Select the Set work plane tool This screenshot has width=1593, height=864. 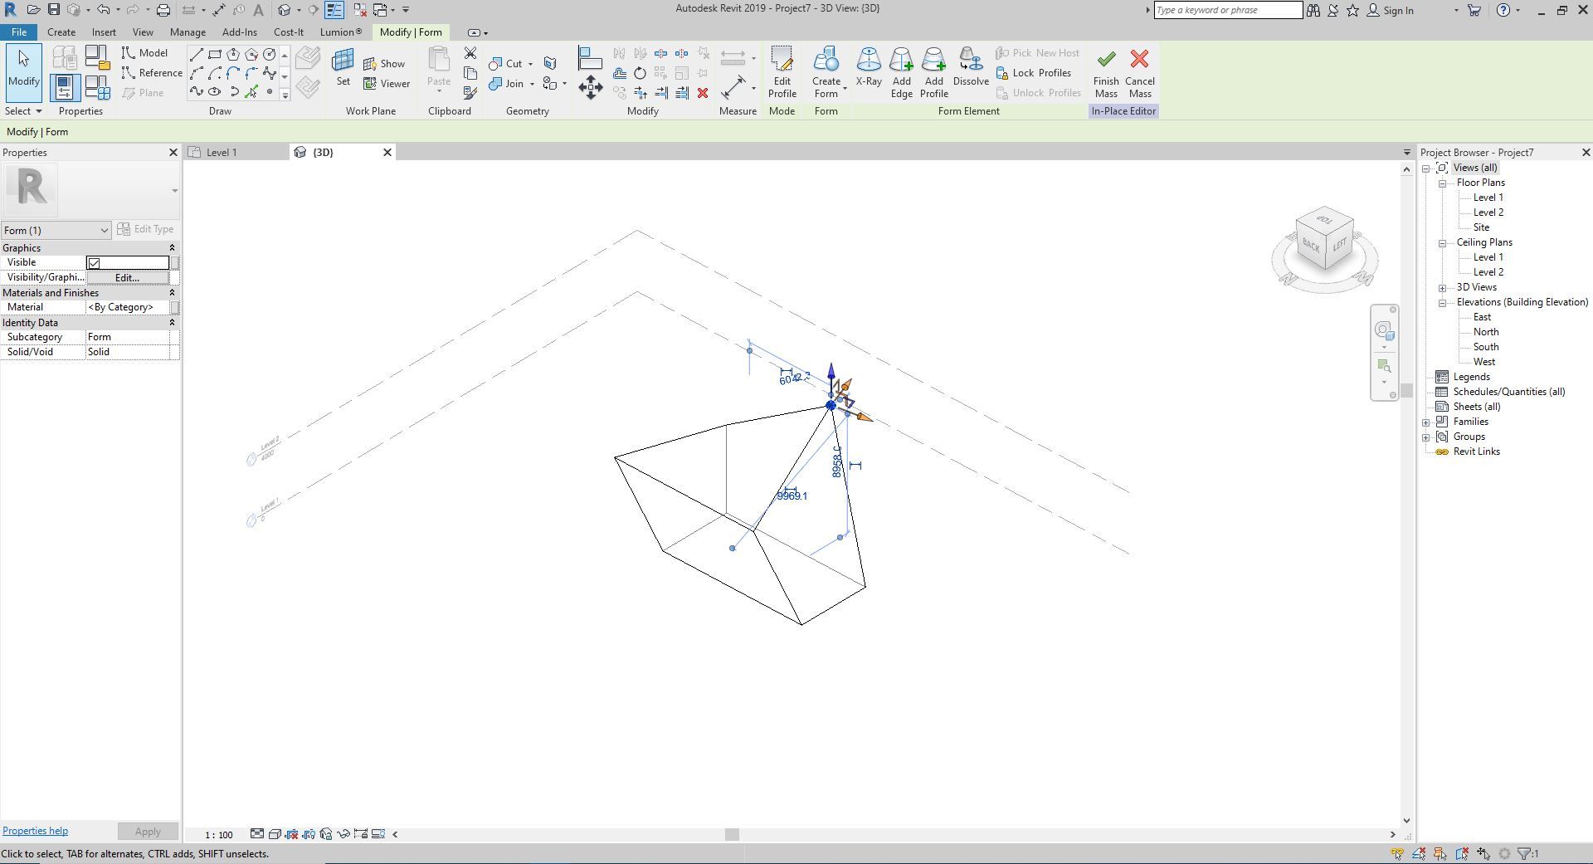point(343,67)
